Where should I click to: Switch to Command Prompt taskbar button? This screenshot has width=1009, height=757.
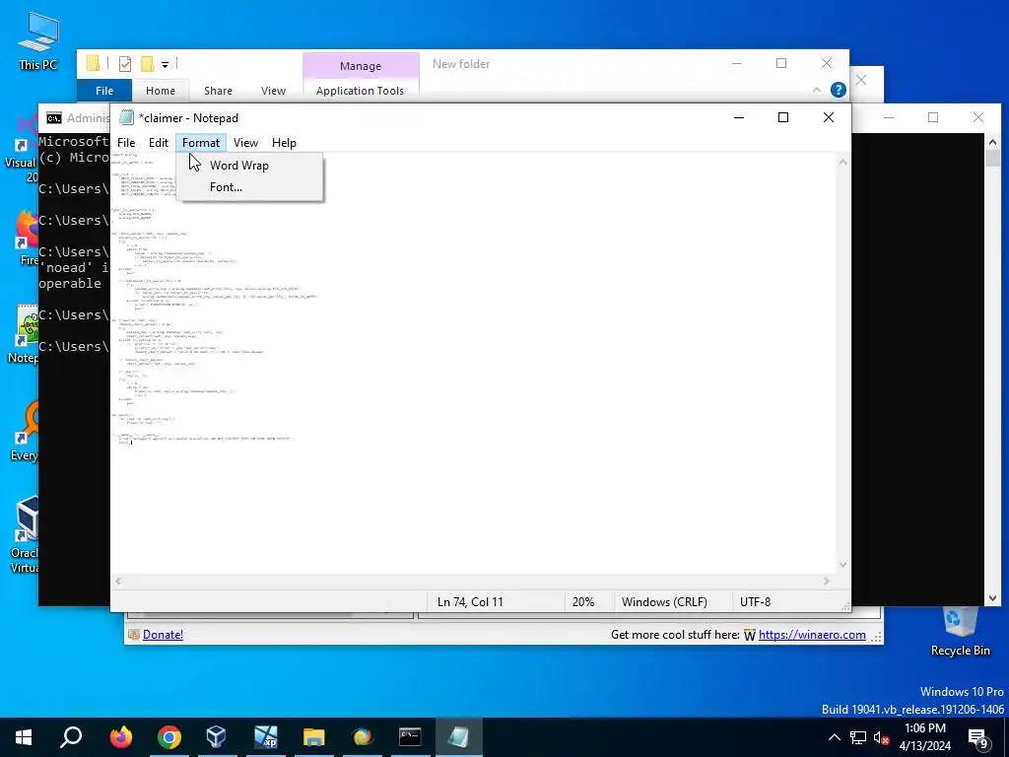pos(410,737)
